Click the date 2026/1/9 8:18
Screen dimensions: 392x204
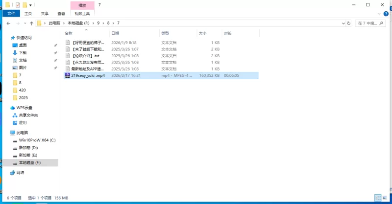[124, 43]
